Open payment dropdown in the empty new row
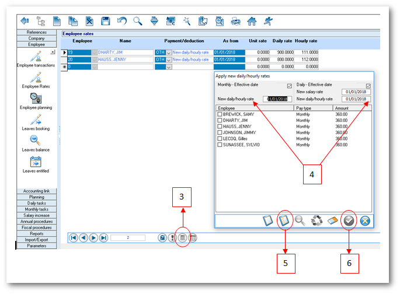Screen dimensions: 400x294 pos(169,67)
